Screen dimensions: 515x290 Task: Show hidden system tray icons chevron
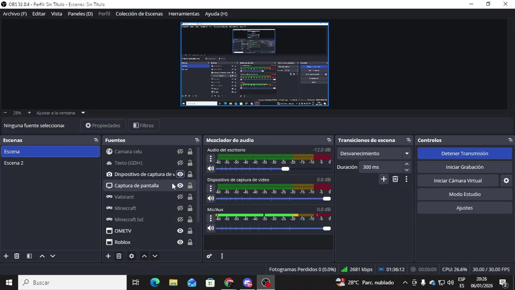point(405,283)
